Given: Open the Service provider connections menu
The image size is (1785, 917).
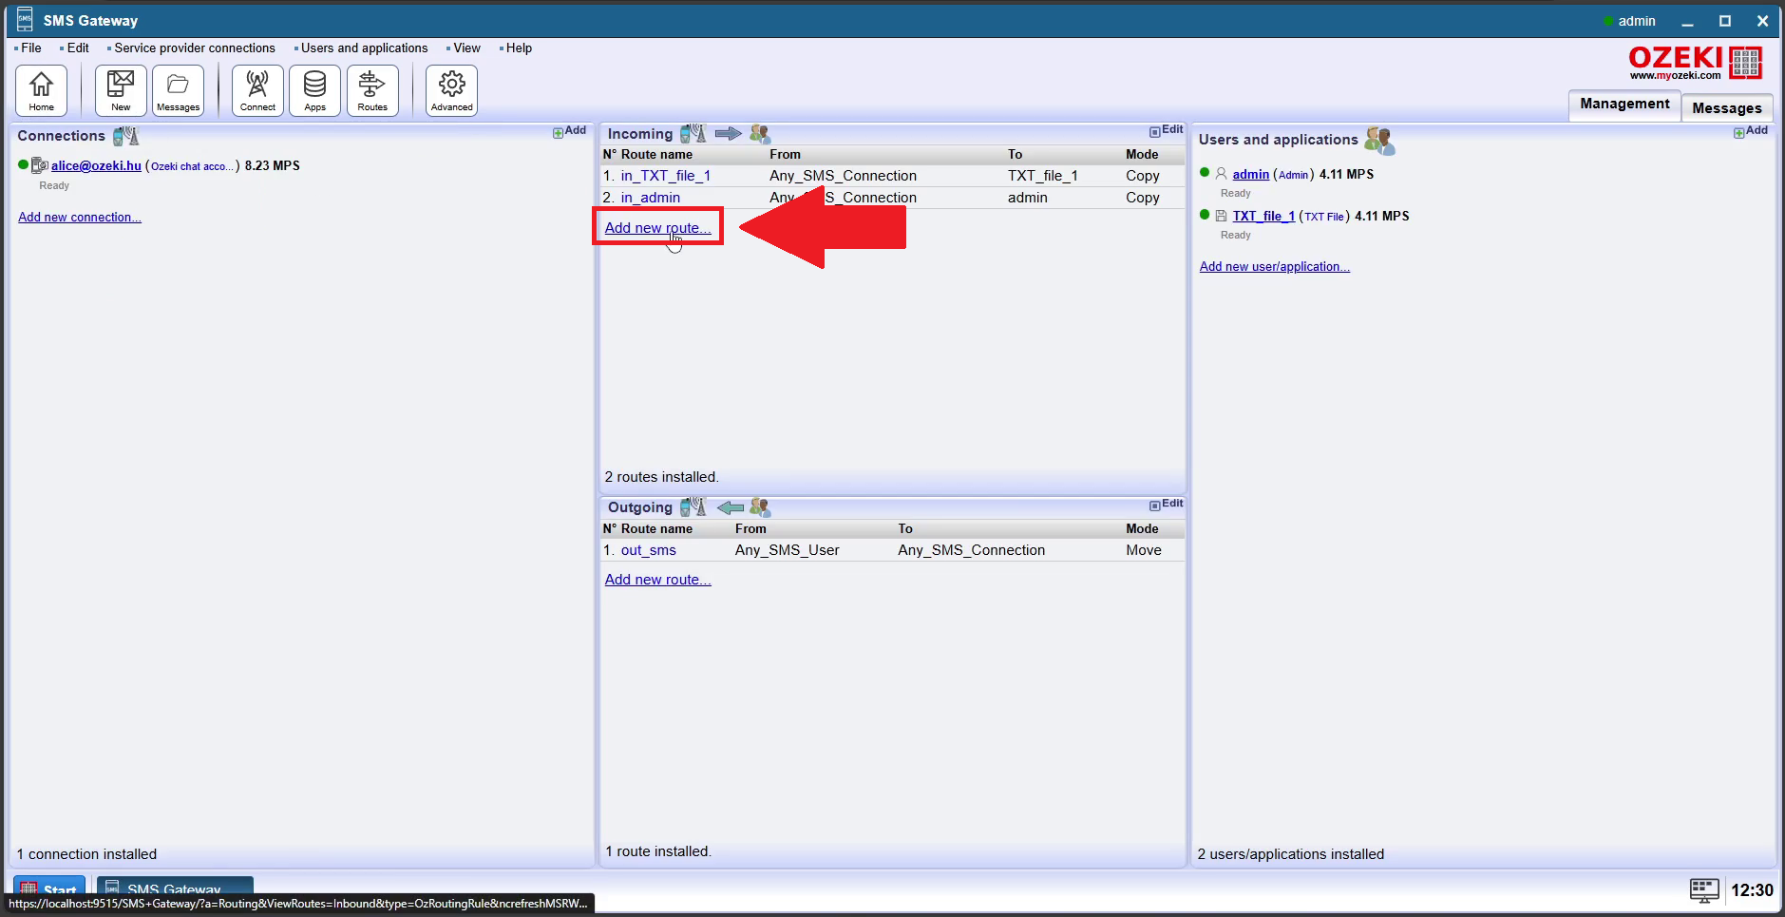Looking at the screenshot, I should pos(194,48).
